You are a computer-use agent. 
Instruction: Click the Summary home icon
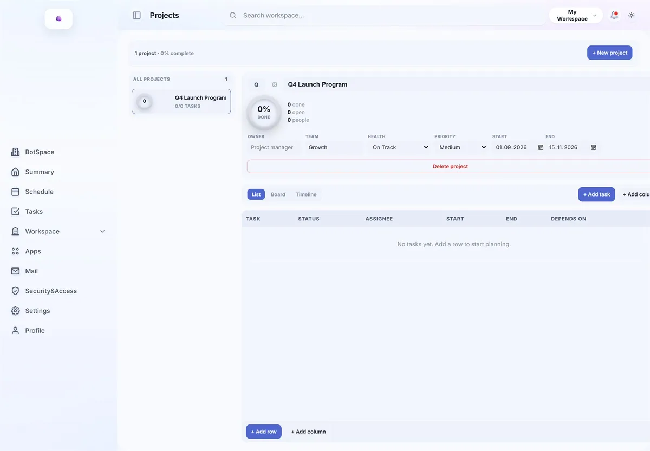point(15,172)
